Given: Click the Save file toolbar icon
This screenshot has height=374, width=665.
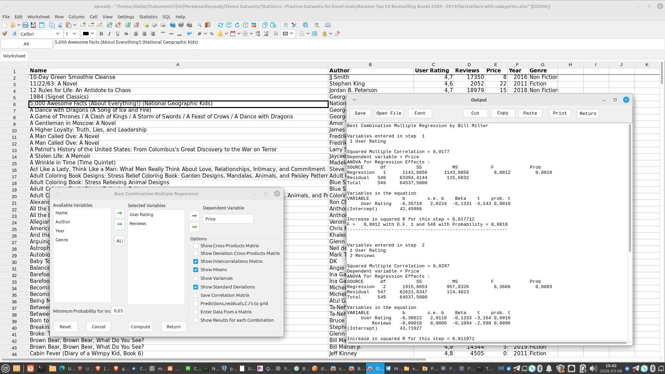Looking at the screenshot, I should tap(25, 25).
